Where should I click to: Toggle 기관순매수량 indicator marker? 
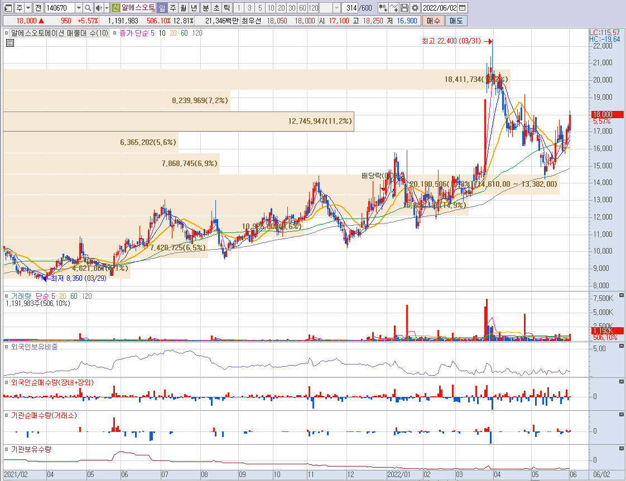(x=6, y=416)
